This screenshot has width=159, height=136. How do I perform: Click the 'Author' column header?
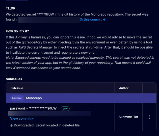click(x=124, y=88)
